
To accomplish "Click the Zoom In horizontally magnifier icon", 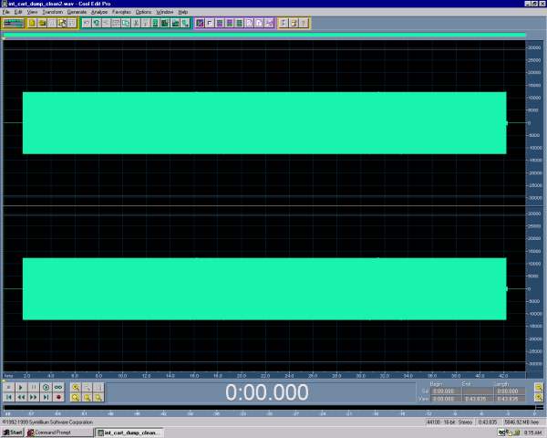I will [76, 387].
